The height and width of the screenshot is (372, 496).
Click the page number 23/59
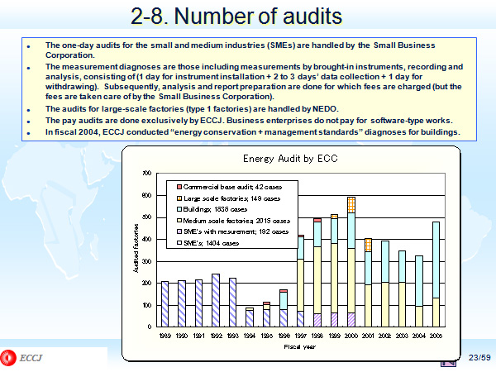pyautogui.click(x=479, y=357)
